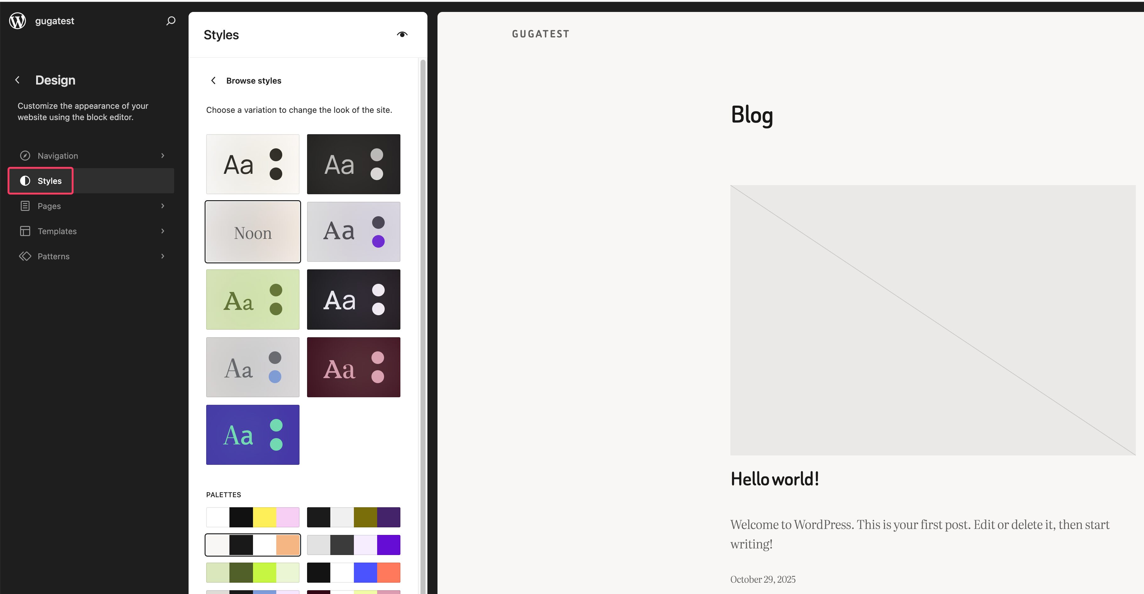Expand the Navigation submenu chevron
1144x594 pixels.
(163, 155)
